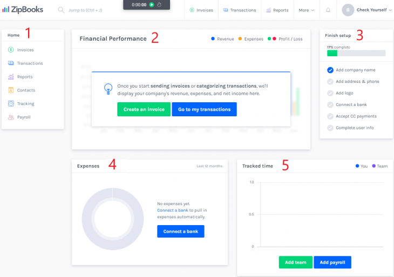Viewport: 394px width, 277px height.
Task: Open Transactions label in the sidebar
Action: (30, 63)
